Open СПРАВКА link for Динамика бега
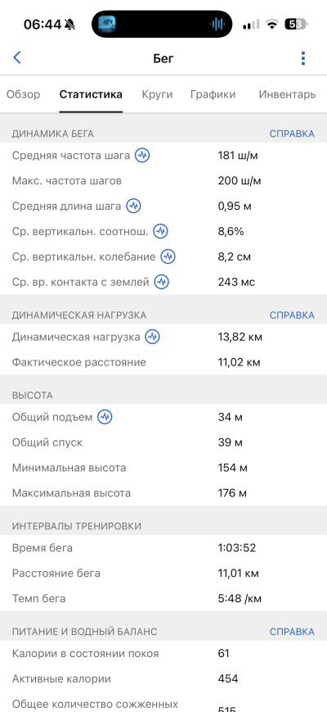327x712 pixels. pos(292,134)
